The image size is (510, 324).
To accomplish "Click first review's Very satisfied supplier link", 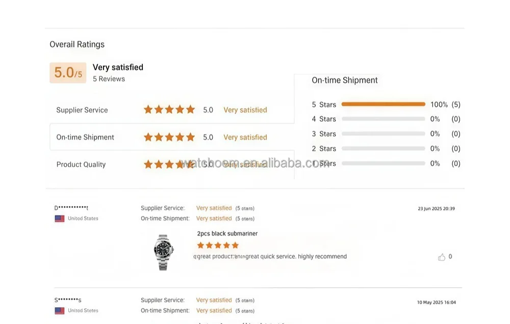I will (214, 208).
